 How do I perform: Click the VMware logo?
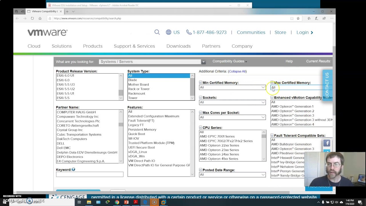click(x=47, y=32)
